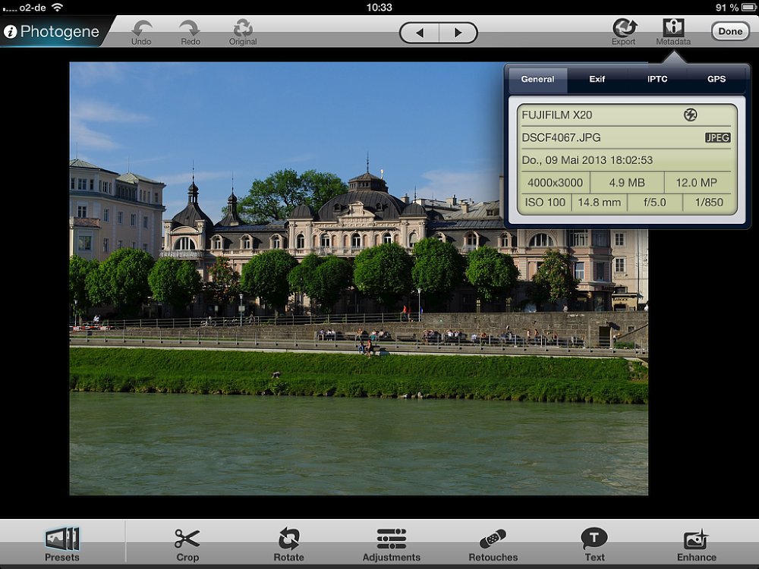Close the Metadata popover via its icon
This screenshot has width=759, height=569.
point(673,29)
